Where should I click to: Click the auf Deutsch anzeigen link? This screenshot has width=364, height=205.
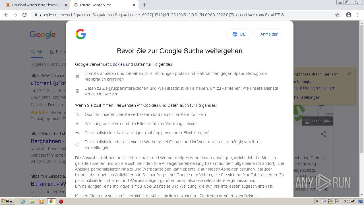[314, 88]
